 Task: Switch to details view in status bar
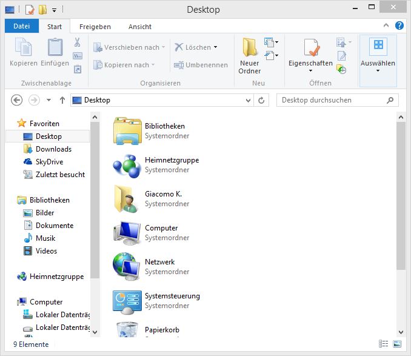pyautogui.click(x=385, y=344)
